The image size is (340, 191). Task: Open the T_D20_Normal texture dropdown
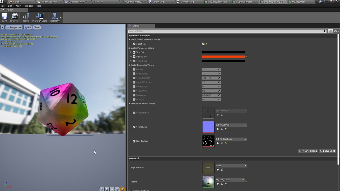[x=231, y=125]
